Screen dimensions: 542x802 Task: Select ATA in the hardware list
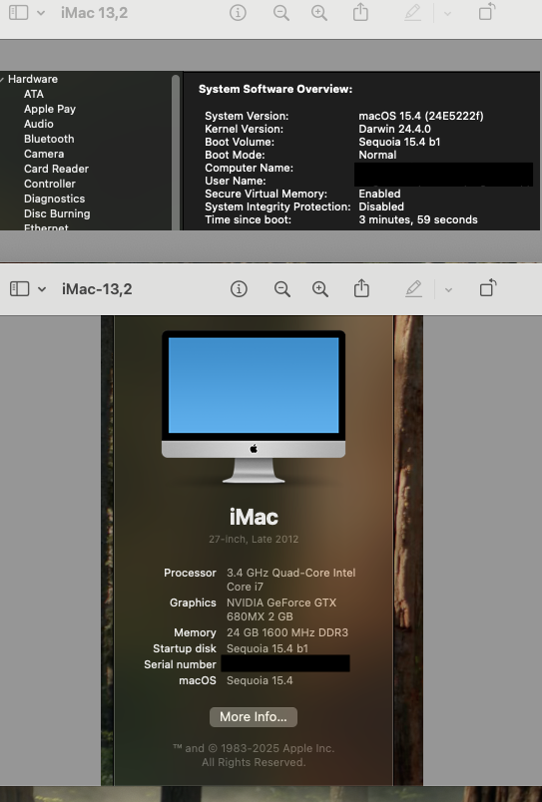(x=34, y=94)
